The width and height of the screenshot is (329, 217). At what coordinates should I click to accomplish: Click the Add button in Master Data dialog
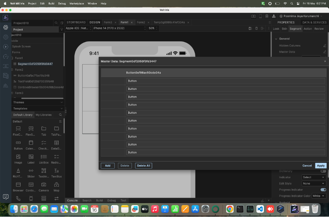[108, 166]
